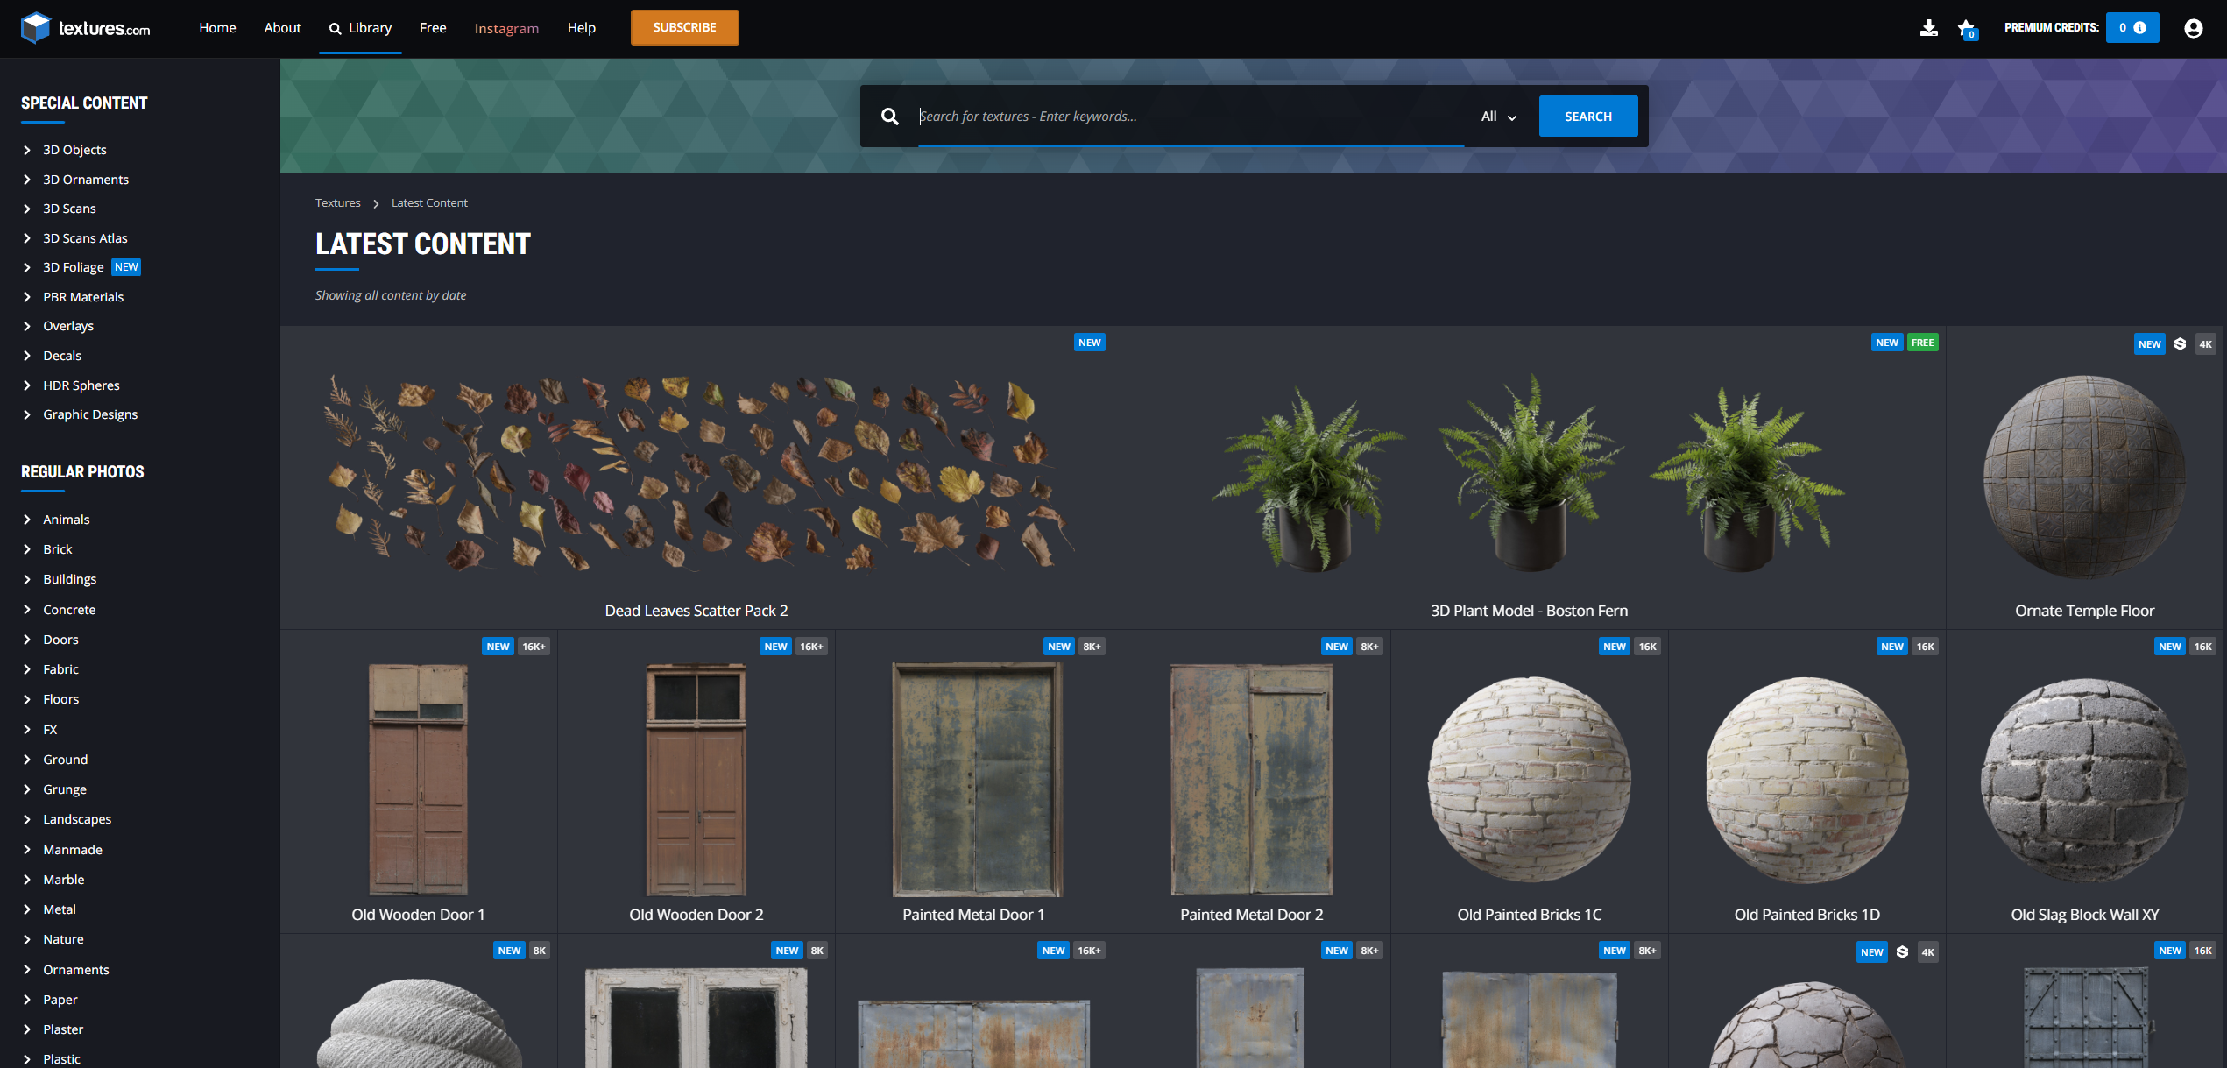Click premium credits info icon
The image size is (2227, 1068).
tap(2140, 28)
